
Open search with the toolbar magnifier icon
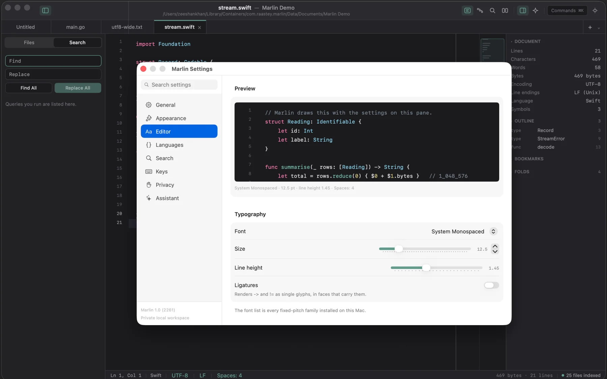click(492, 10)
